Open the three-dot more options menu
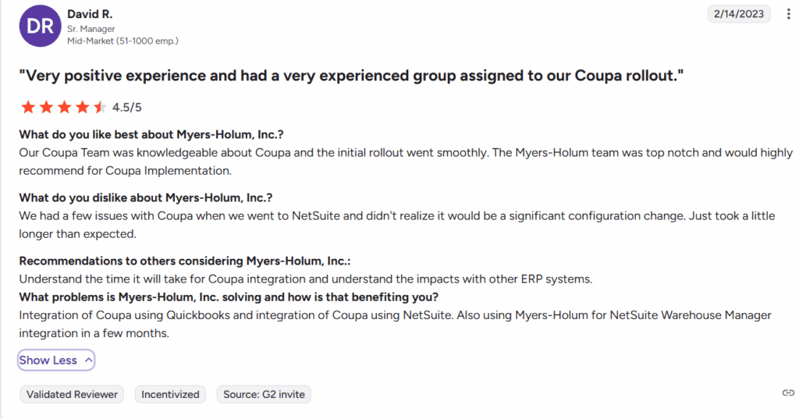 (x=787, y=14)
